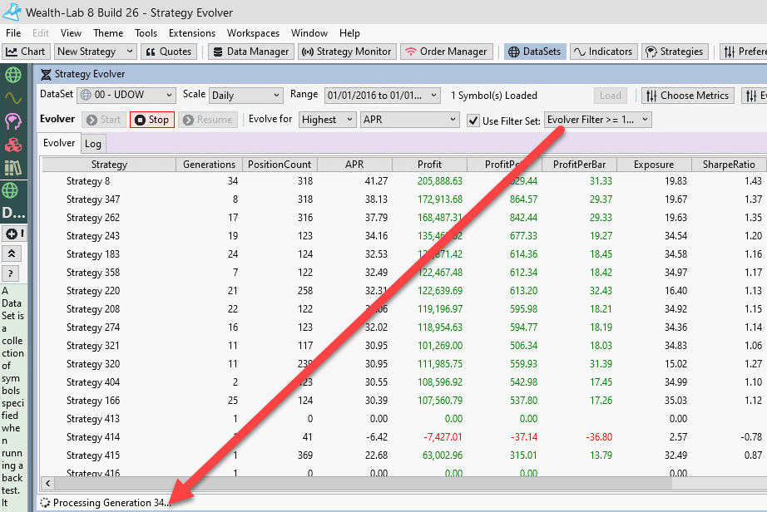Open the Extensions menu
The height and width of the screenshot is (512, 767).
[x=191, y=33]
